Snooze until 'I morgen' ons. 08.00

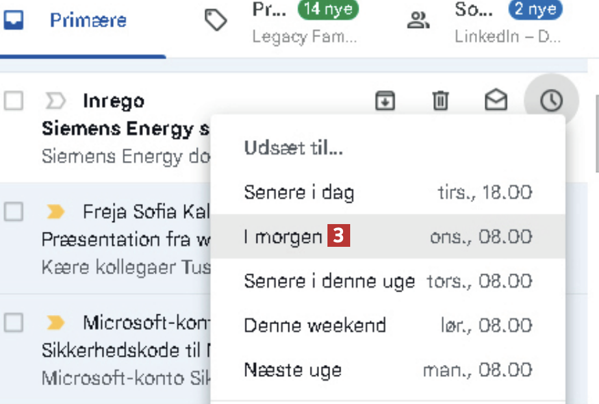tap(388, 236)
